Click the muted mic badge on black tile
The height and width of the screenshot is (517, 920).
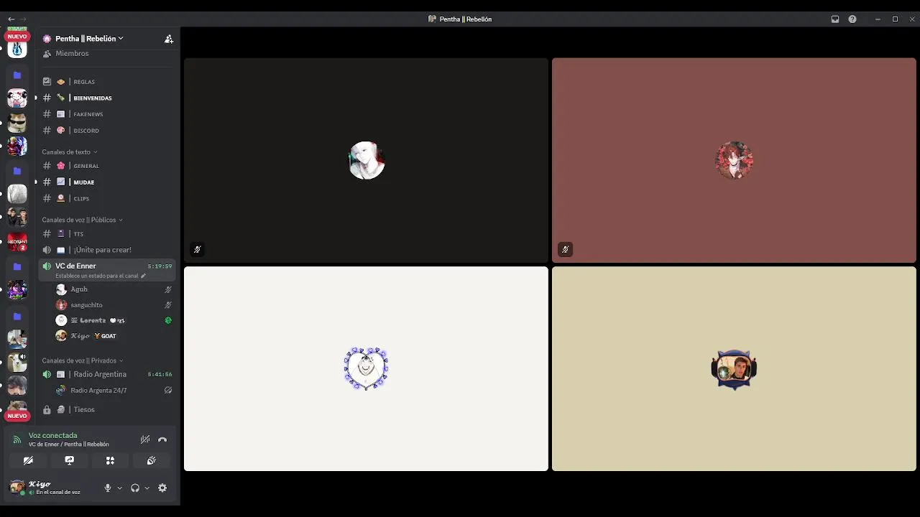coord(197,250)
